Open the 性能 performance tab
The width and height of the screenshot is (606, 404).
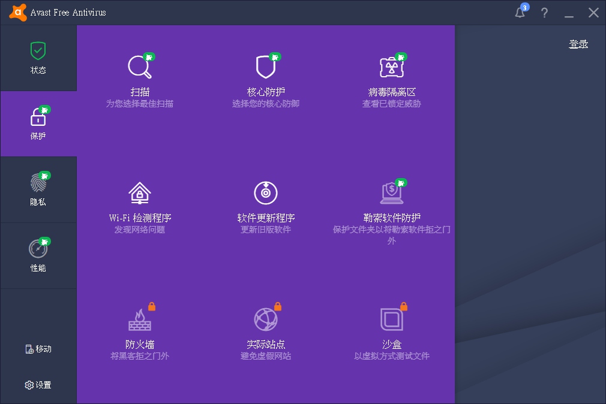coord(38,256)
